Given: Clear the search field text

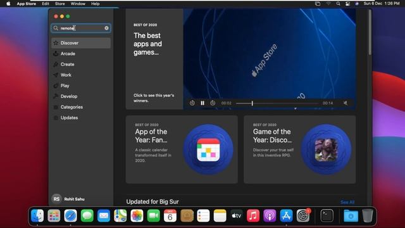Looking at the screenshot, I should [x=106, y=28].
